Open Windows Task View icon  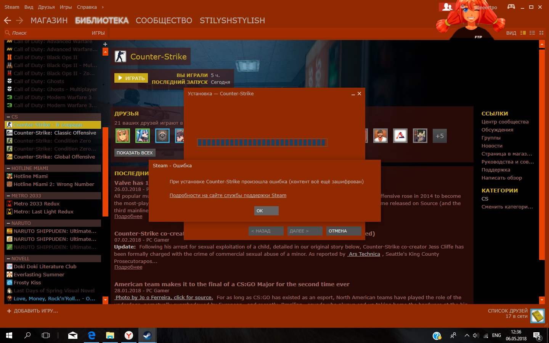tap(46, 335)
